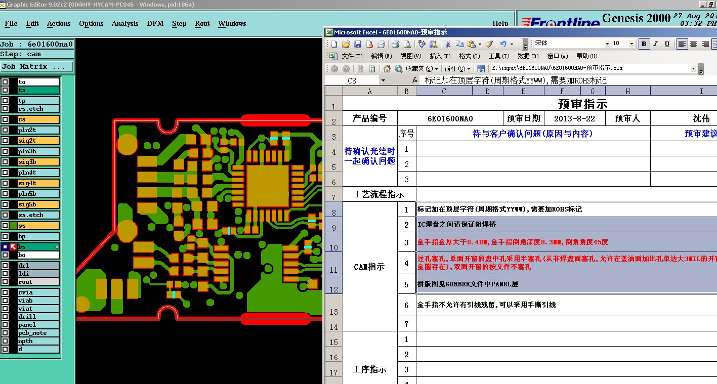This screenshot has width=717, height=384.
Task: Toggle Underline formatting in Excel
Action: tap(667, 44)
